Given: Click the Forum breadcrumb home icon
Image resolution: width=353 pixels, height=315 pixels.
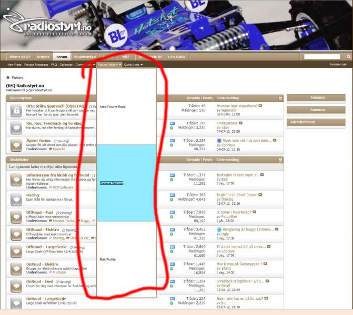Looking at the screenshot, I should click(8, 77).
